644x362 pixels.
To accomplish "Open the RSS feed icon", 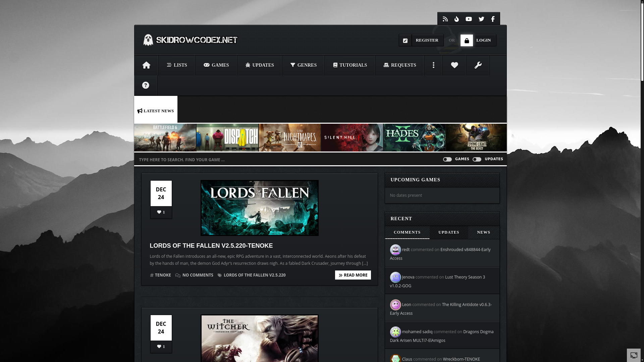I will pyautogui.click(x=445, y=19).
